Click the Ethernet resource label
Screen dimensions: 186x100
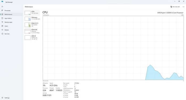click(x=34, y=30)
